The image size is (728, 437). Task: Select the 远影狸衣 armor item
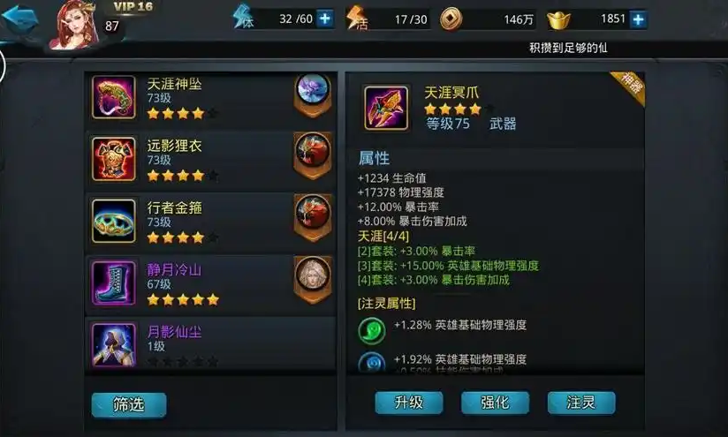pyautogui.click(x=210, y=160)
